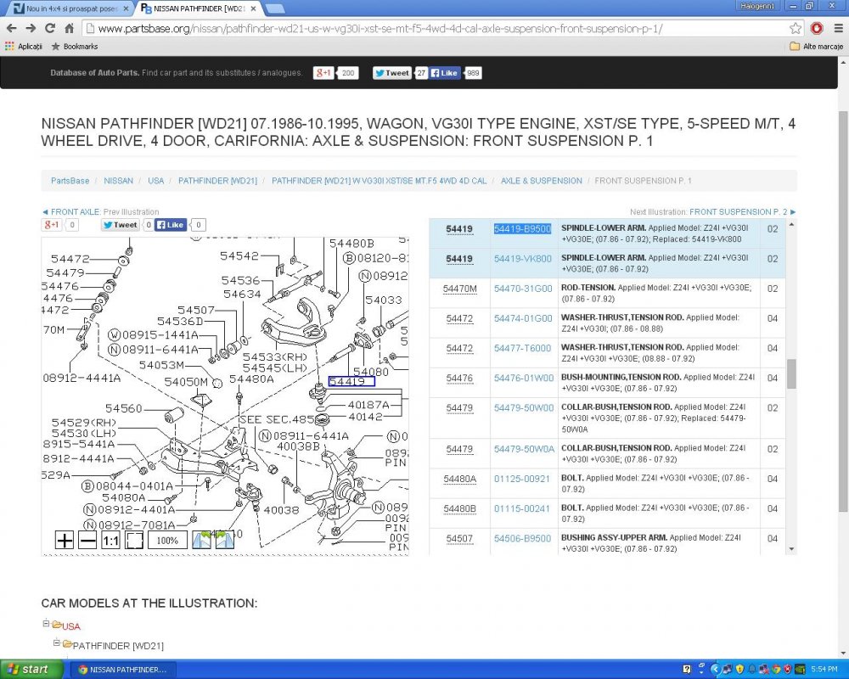The height and width of the screenshot is (679, 849).
Task: Open the Chrome icon in the system tray
Action: tap(776, 670)
